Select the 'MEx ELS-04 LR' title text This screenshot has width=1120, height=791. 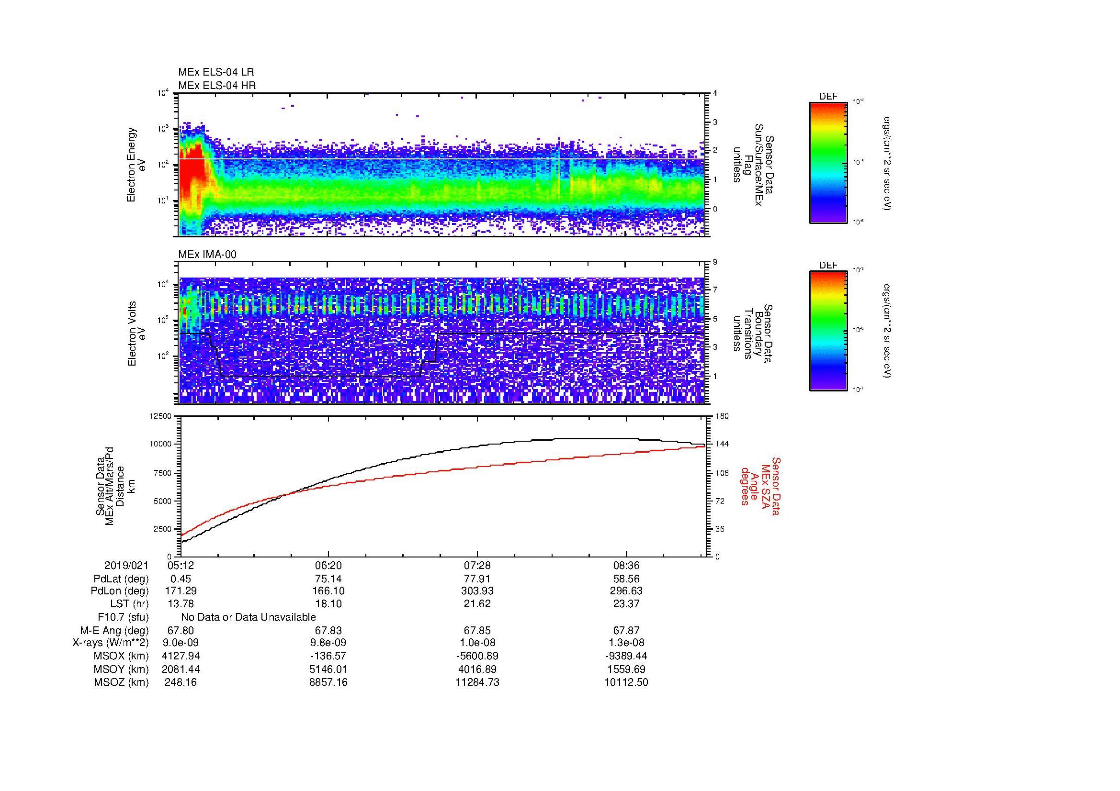[216, 72]
